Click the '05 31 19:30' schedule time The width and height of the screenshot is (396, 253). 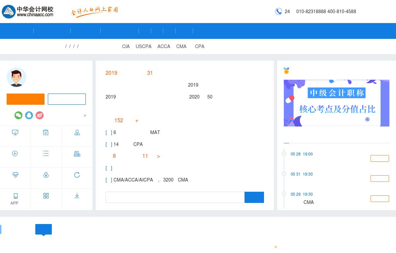(302, 174)
